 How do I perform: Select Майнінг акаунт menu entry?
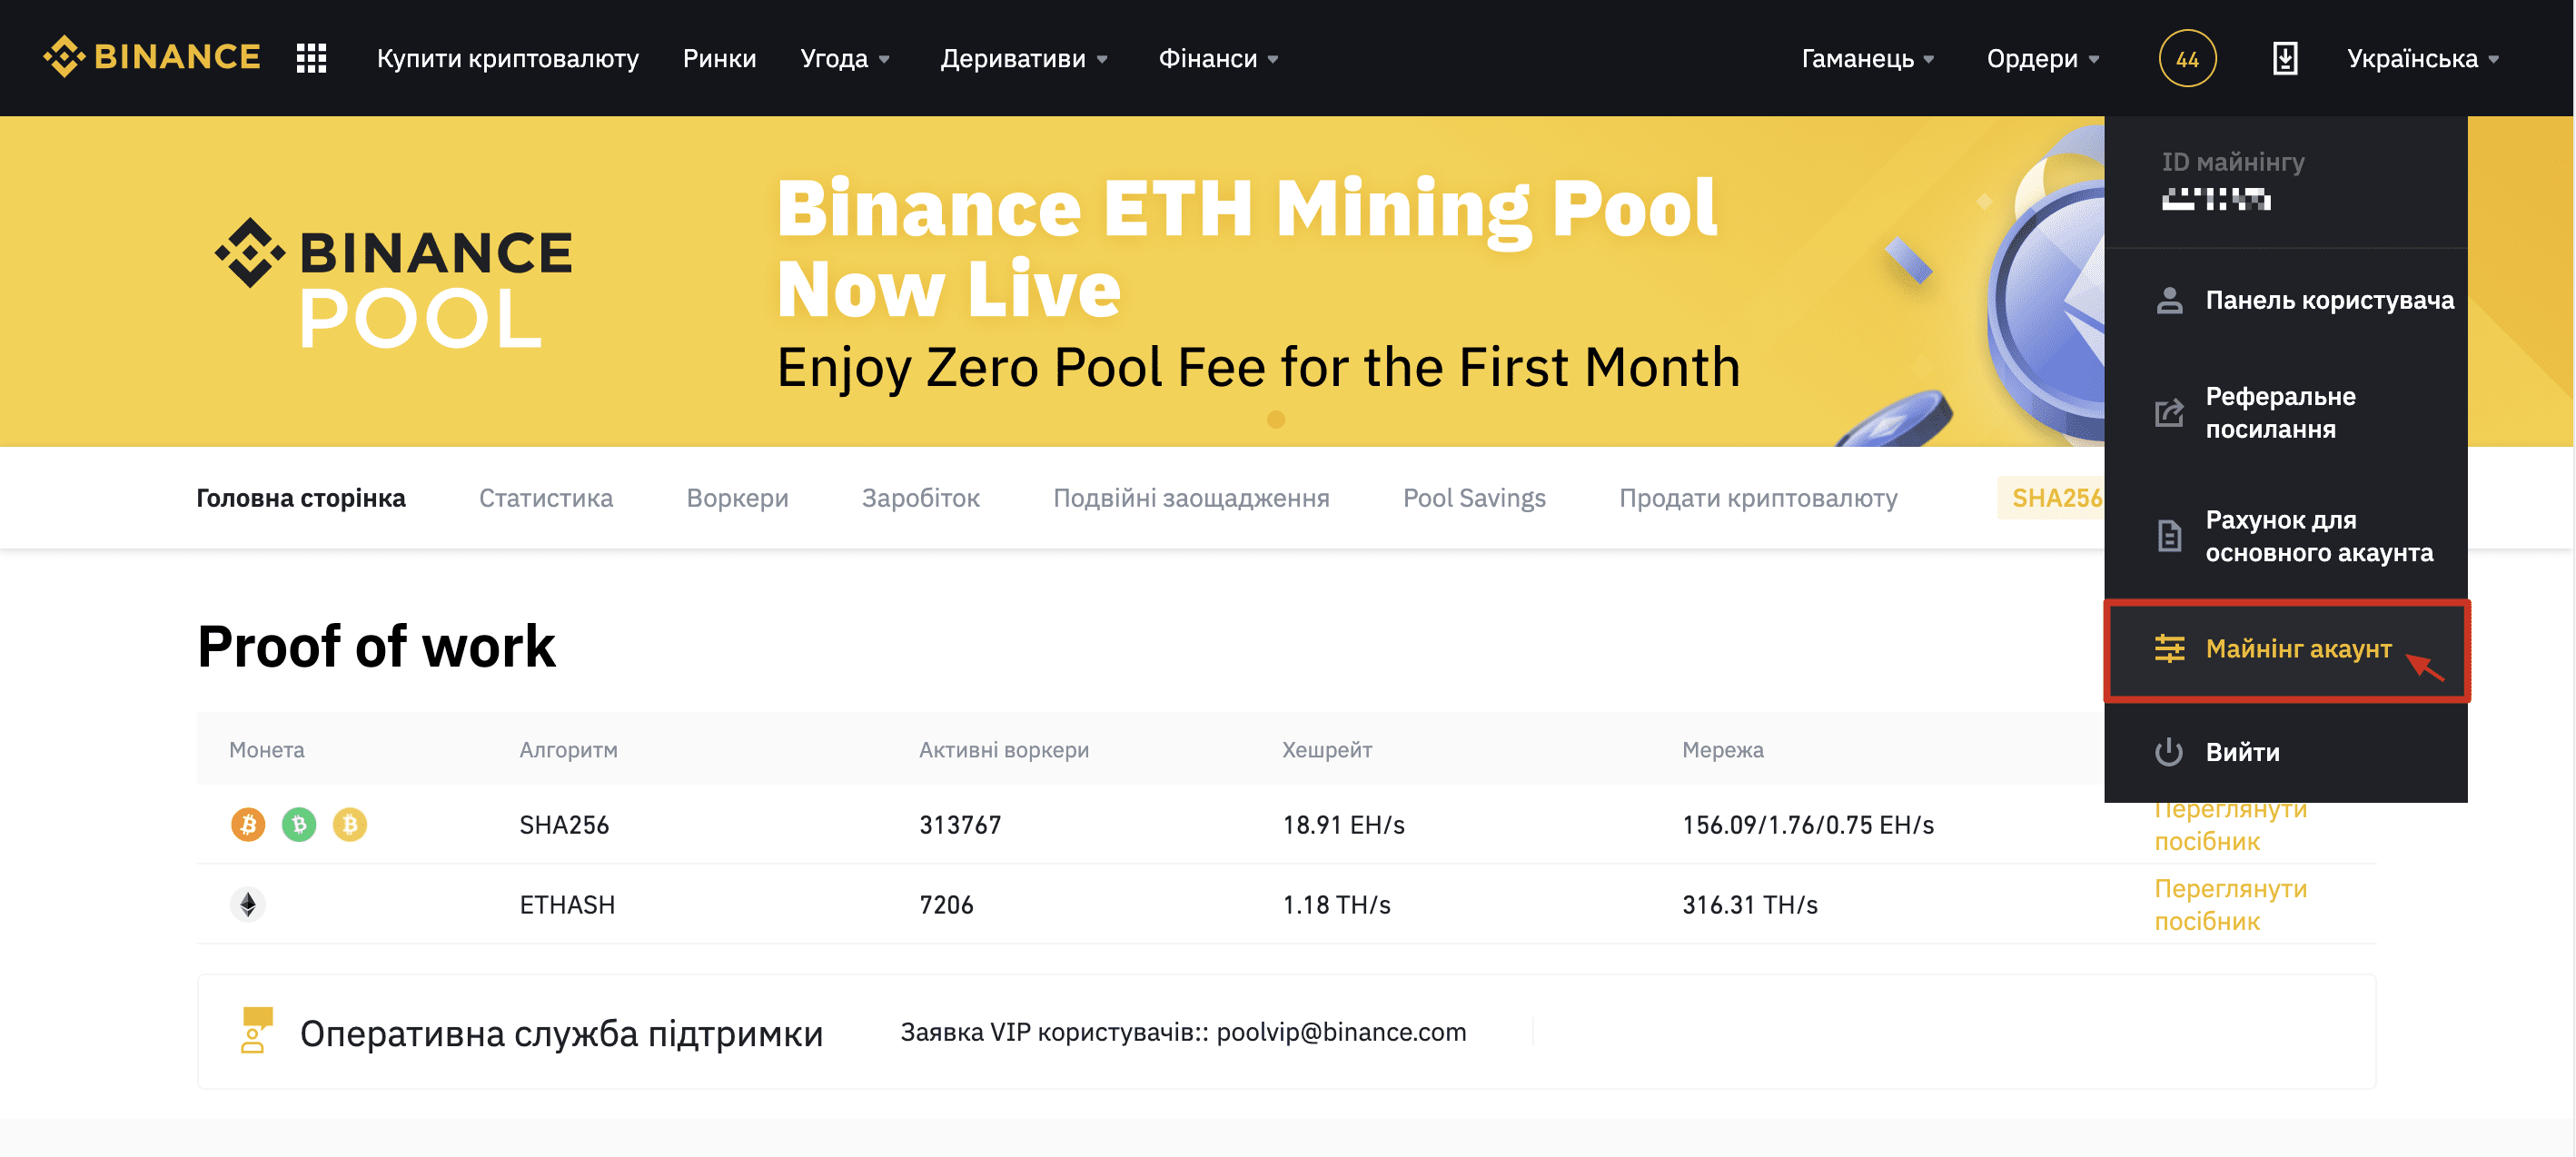tap(2287, 650)
